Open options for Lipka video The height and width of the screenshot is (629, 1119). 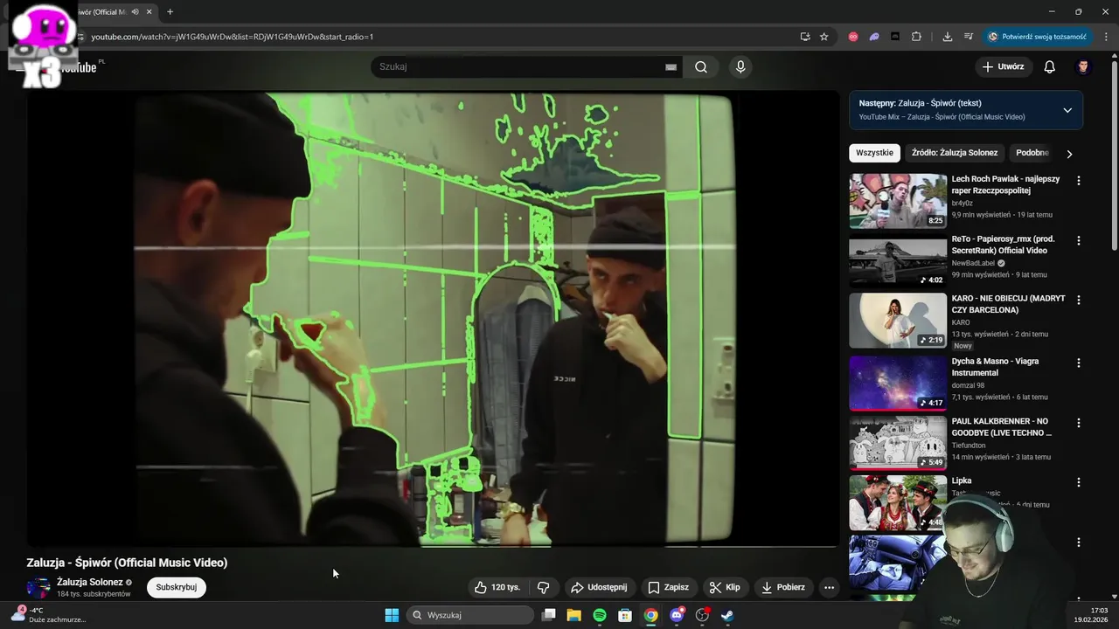[1078, 482]
